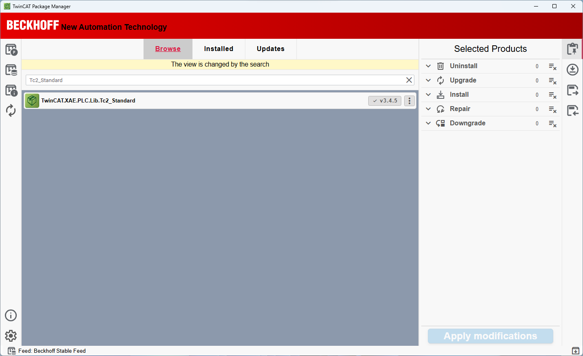Open the package information sidebar icon
Image resolution: width=583 pixels, height=356 pixels.
11,90
